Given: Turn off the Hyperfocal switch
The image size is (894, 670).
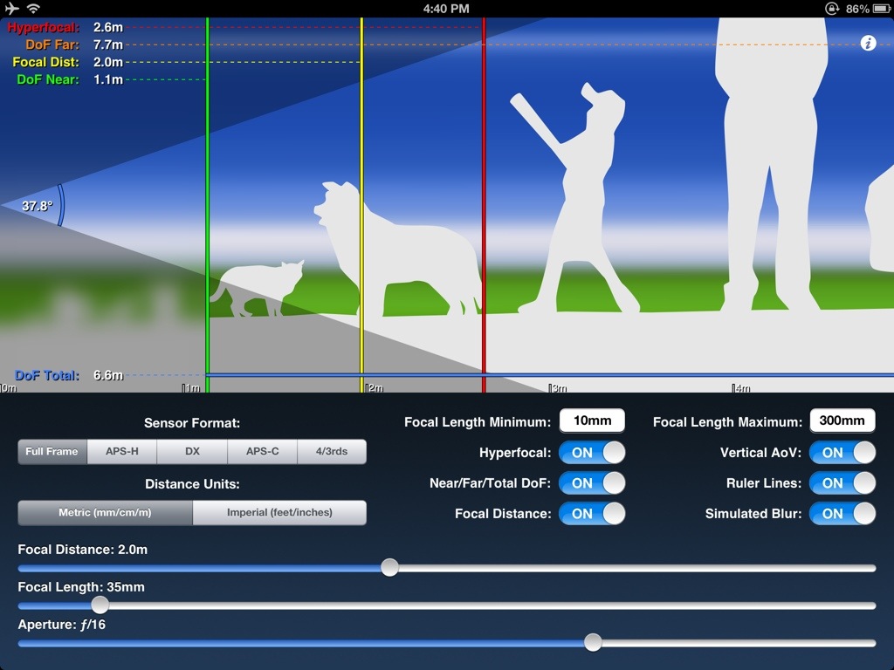Looking at the screenshot, I should click(592, 453).
